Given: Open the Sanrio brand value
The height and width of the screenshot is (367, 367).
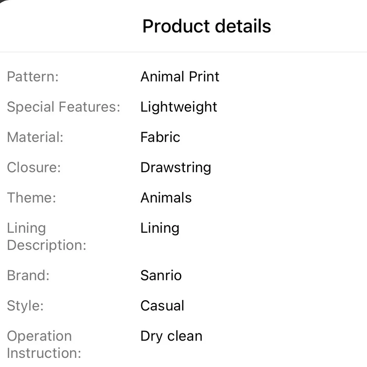Looking at the screenshot, I should (161, 275).
